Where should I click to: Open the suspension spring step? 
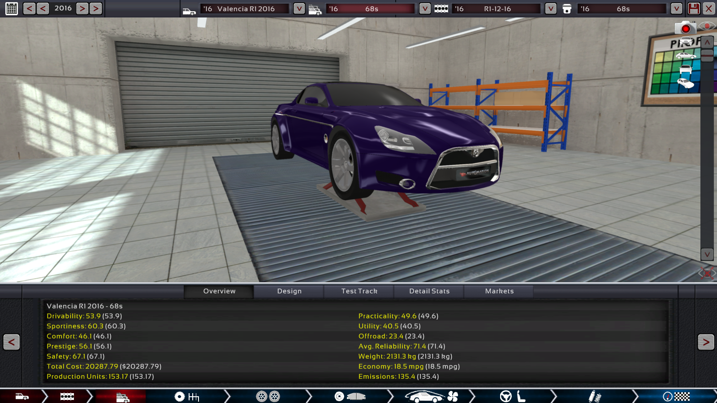tap(595, 396)
